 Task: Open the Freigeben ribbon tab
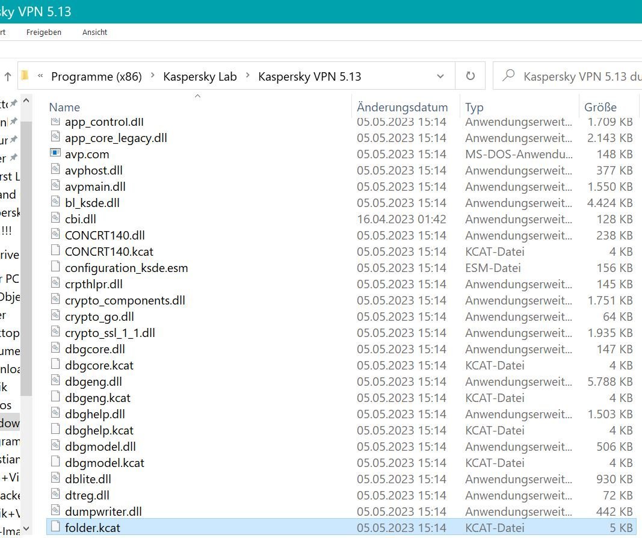[x=44, y=32]
